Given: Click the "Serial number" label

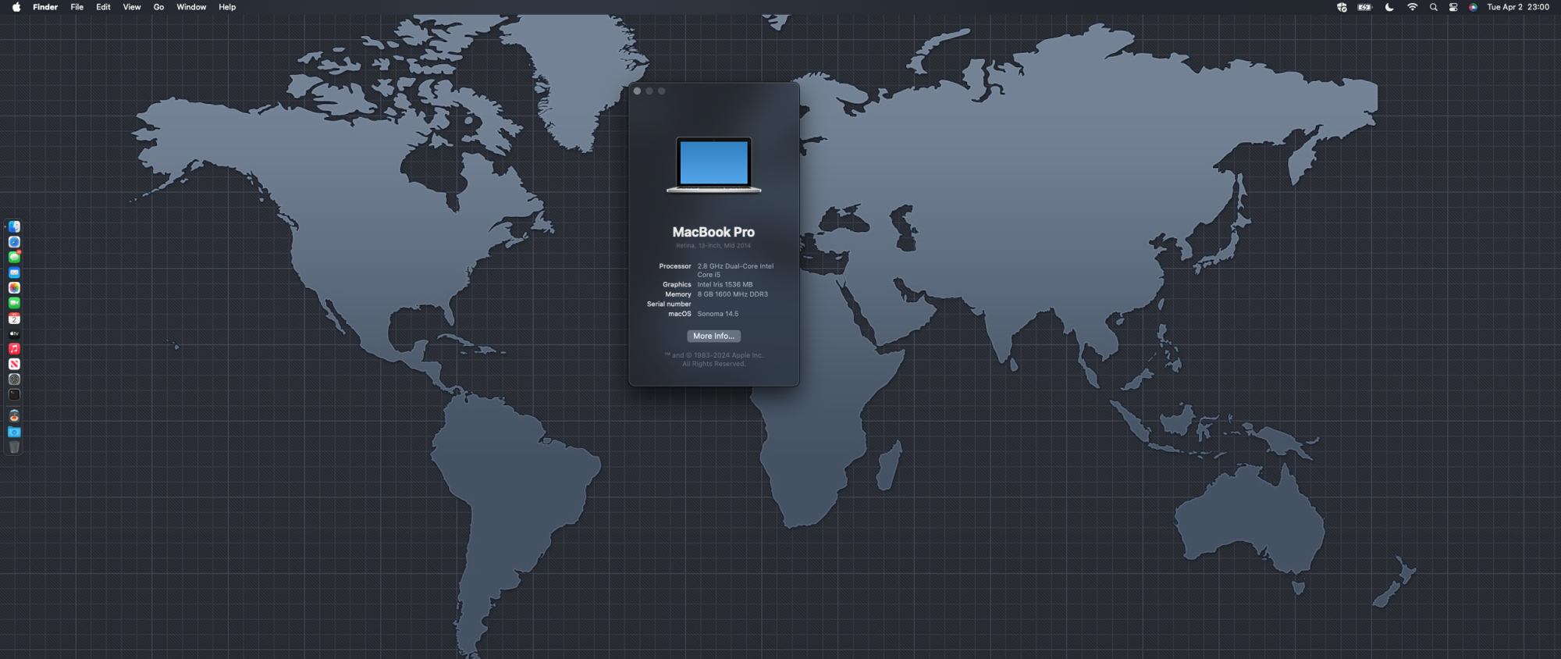Looking at the screenshot, I should point(669,305).
